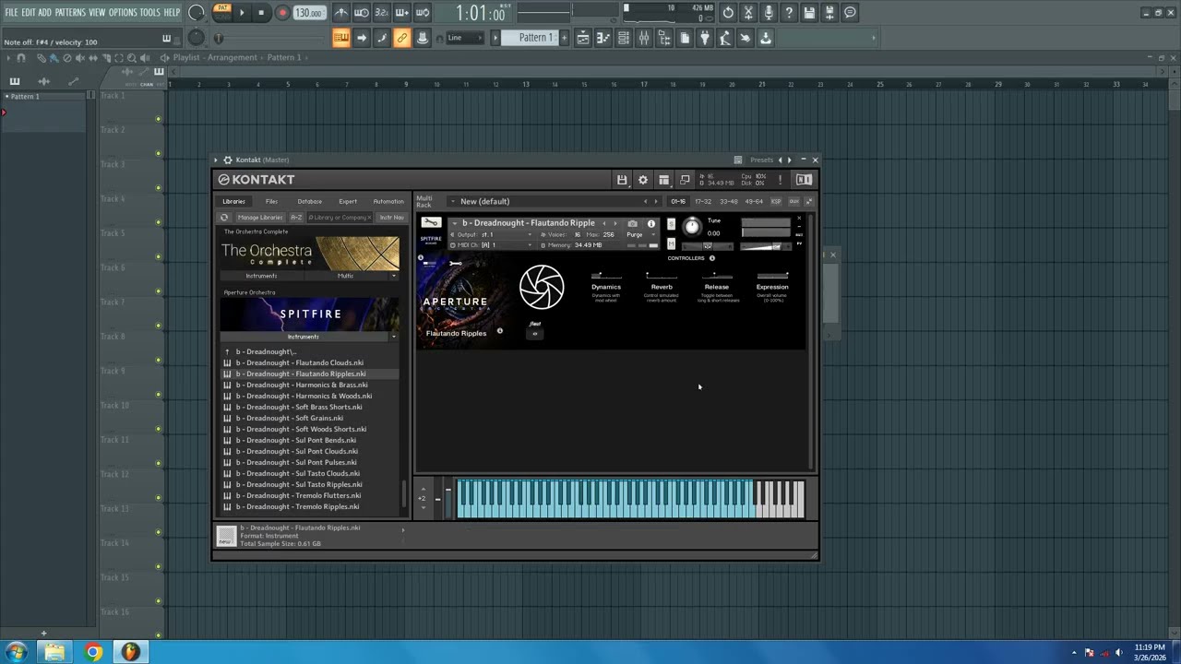This screenshot has height=664, width=1181.
Task: Click Instruments button under The Orchestra Complete
Action: [x=261, y=276]
